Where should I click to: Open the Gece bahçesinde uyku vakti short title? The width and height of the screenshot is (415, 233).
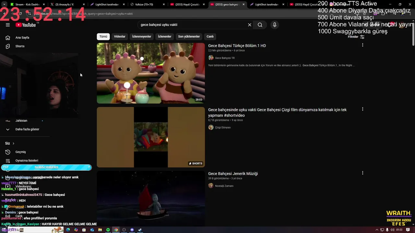[x=277, y=113]
